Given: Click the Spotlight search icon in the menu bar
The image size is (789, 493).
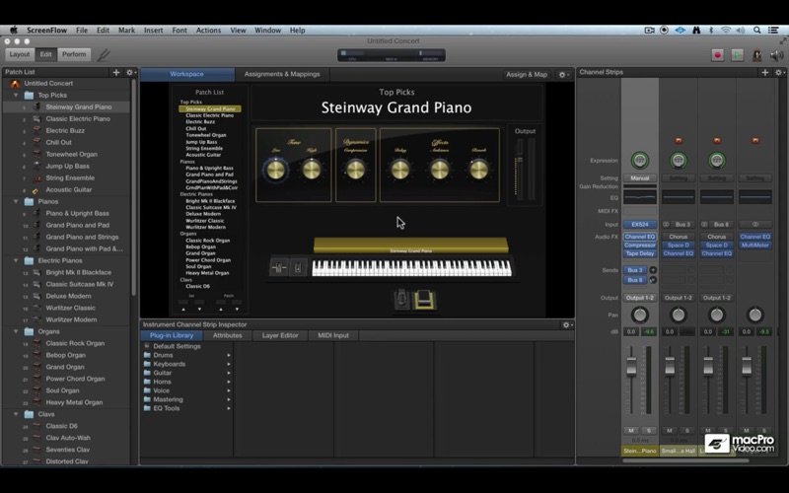Looking at the screenshot, I should [x=756, y=31].
